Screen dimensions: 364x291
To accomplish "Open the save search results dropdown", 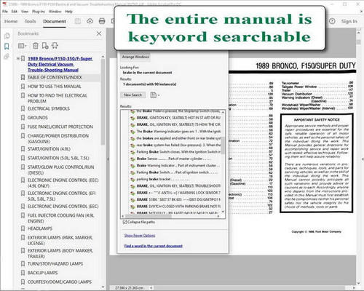I will click(155, 95).
